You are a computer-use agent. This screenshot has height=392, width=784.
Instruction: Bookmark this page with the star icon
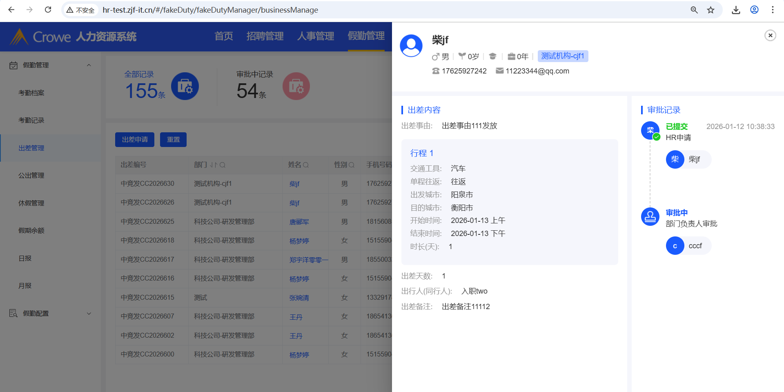[x=711, y=10]
